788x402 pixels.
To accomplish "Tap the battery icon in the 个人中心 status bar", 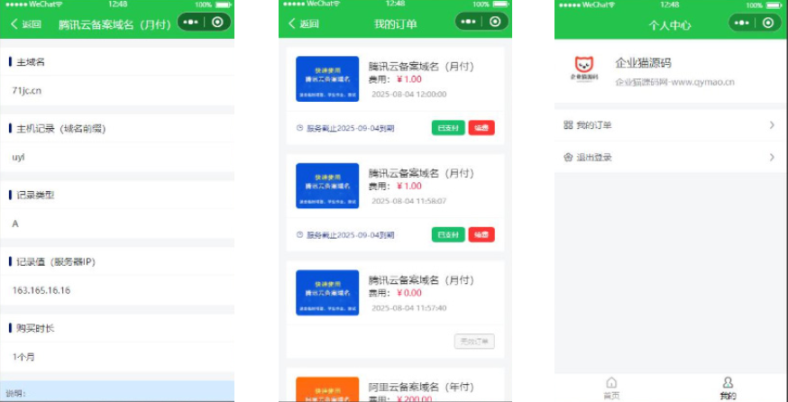I will click(774, 5).
